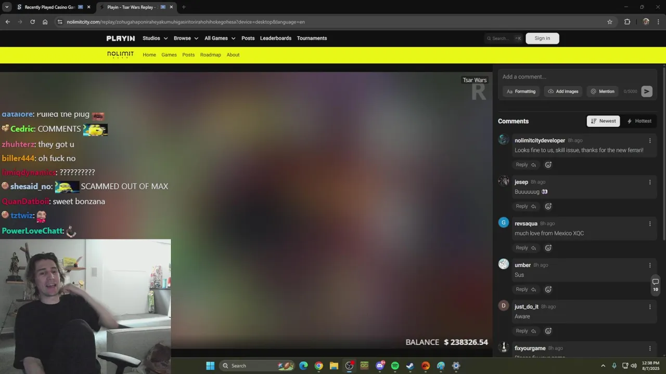Open nolimitcitydeveloper's profile name

540,141
